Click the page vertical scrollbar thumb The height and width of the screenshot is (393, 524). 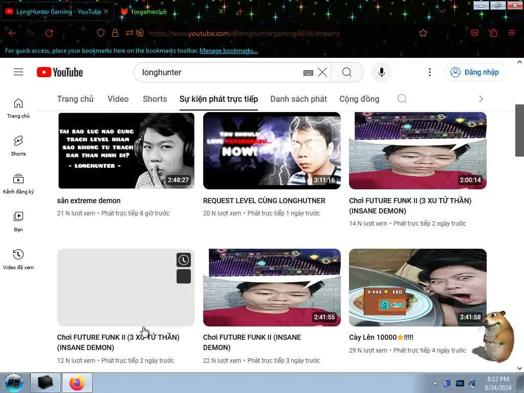(519, 130)
